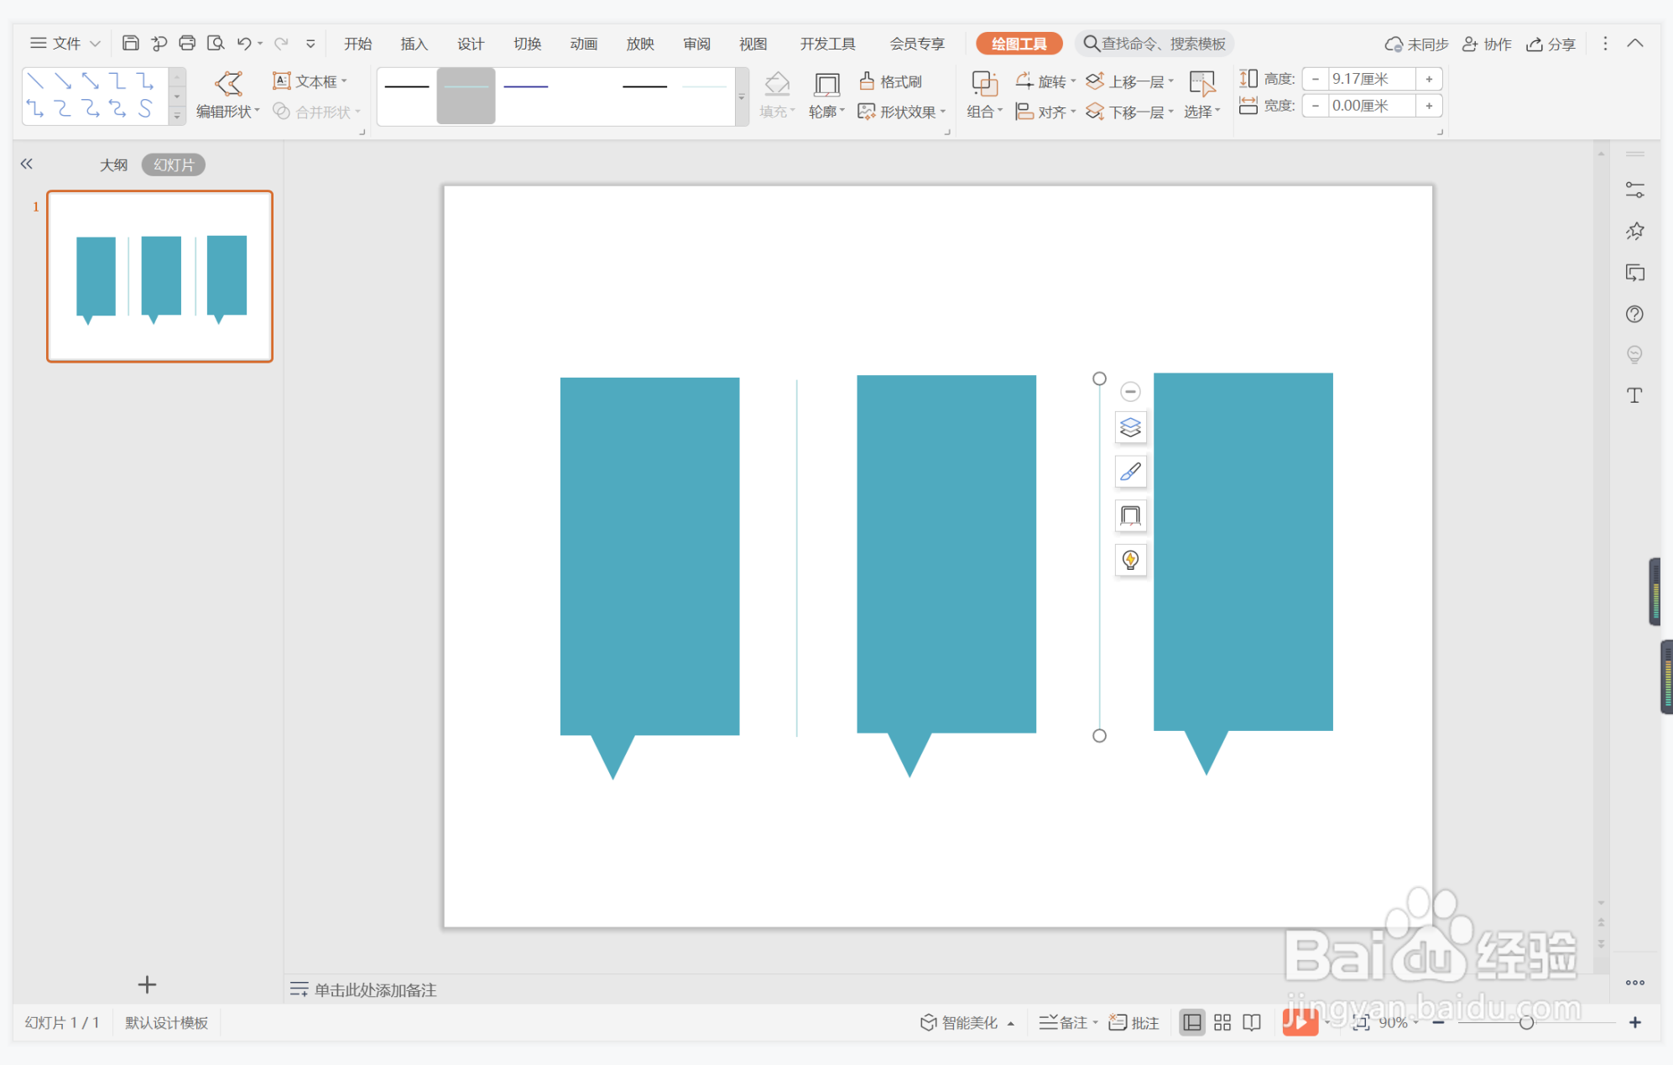
Task: Open Edit Shape (编辑形状) tool
Action: (228, 95)
